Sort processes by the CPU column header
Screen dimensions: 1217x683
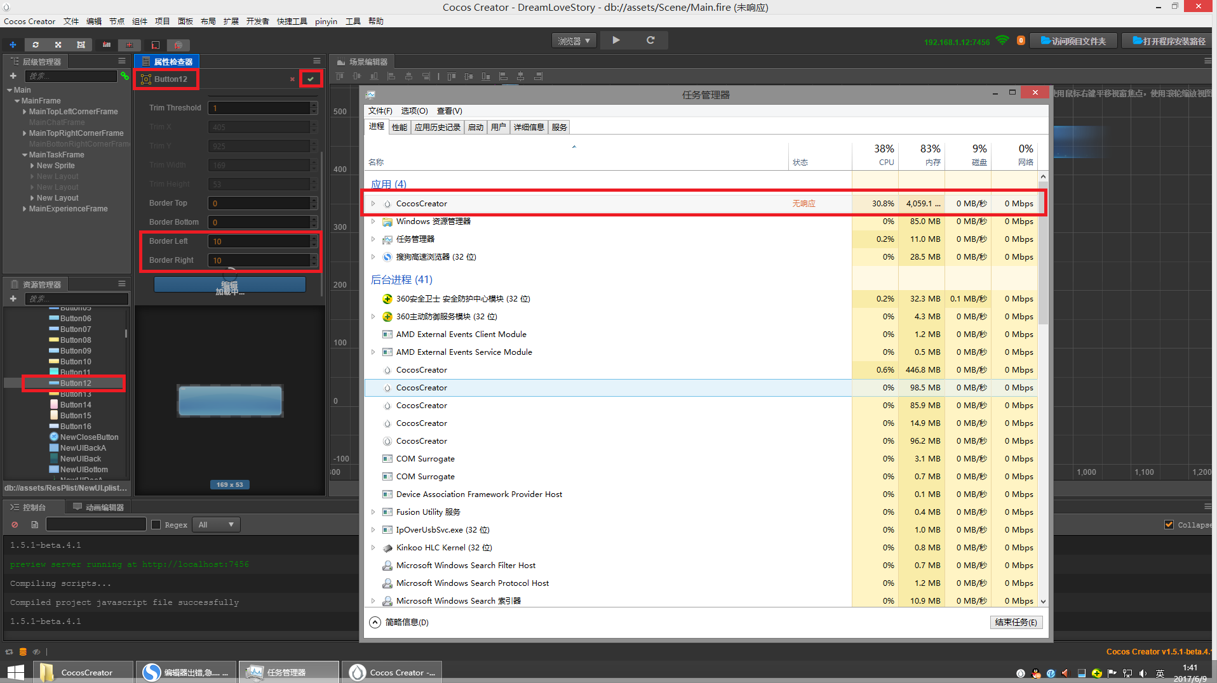(875, 155)
